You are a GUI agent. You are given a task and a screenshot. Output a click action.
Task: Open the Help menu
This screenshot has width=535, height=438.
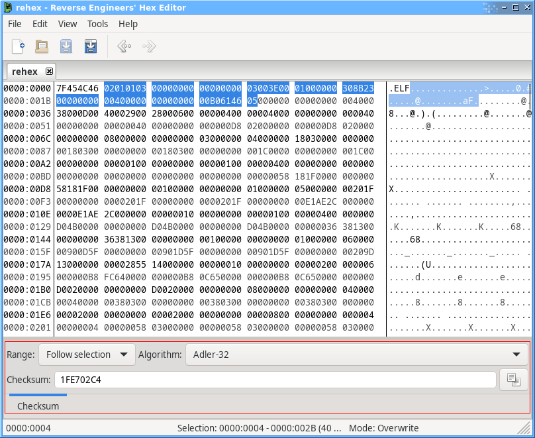128,24
